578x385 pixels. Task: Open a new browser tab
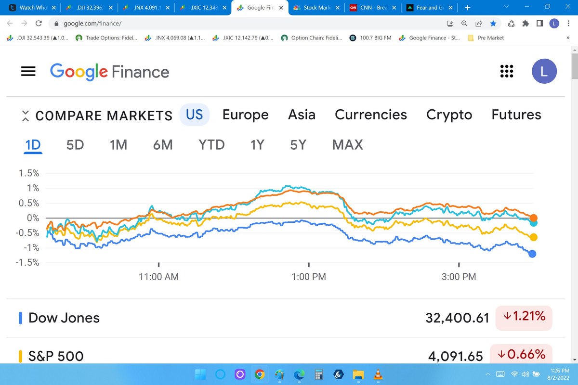tap(467, 8)
